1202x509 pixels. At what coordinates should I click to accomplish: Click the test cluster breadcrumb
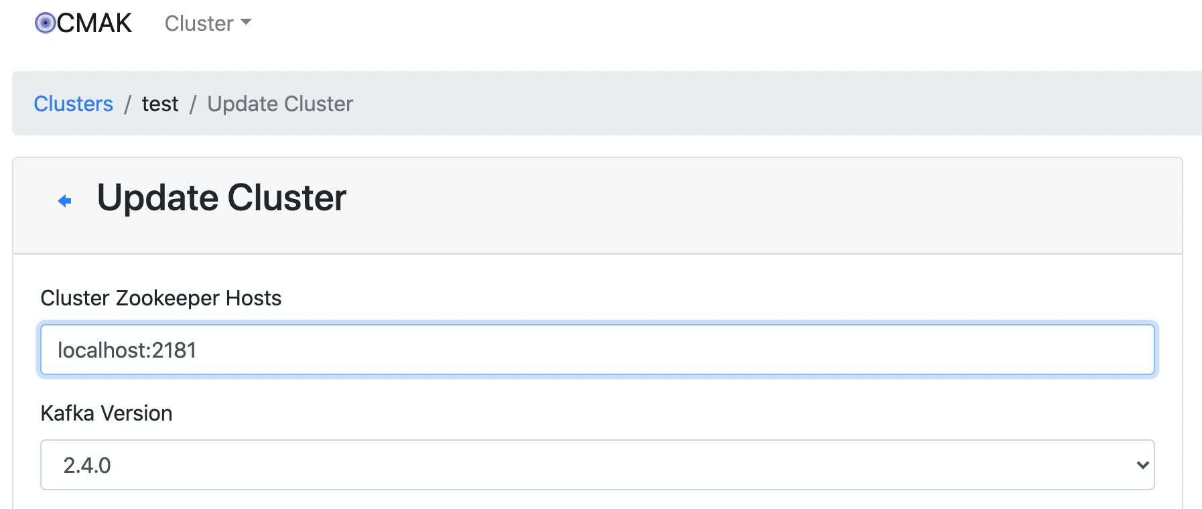[x=160, y=104]
